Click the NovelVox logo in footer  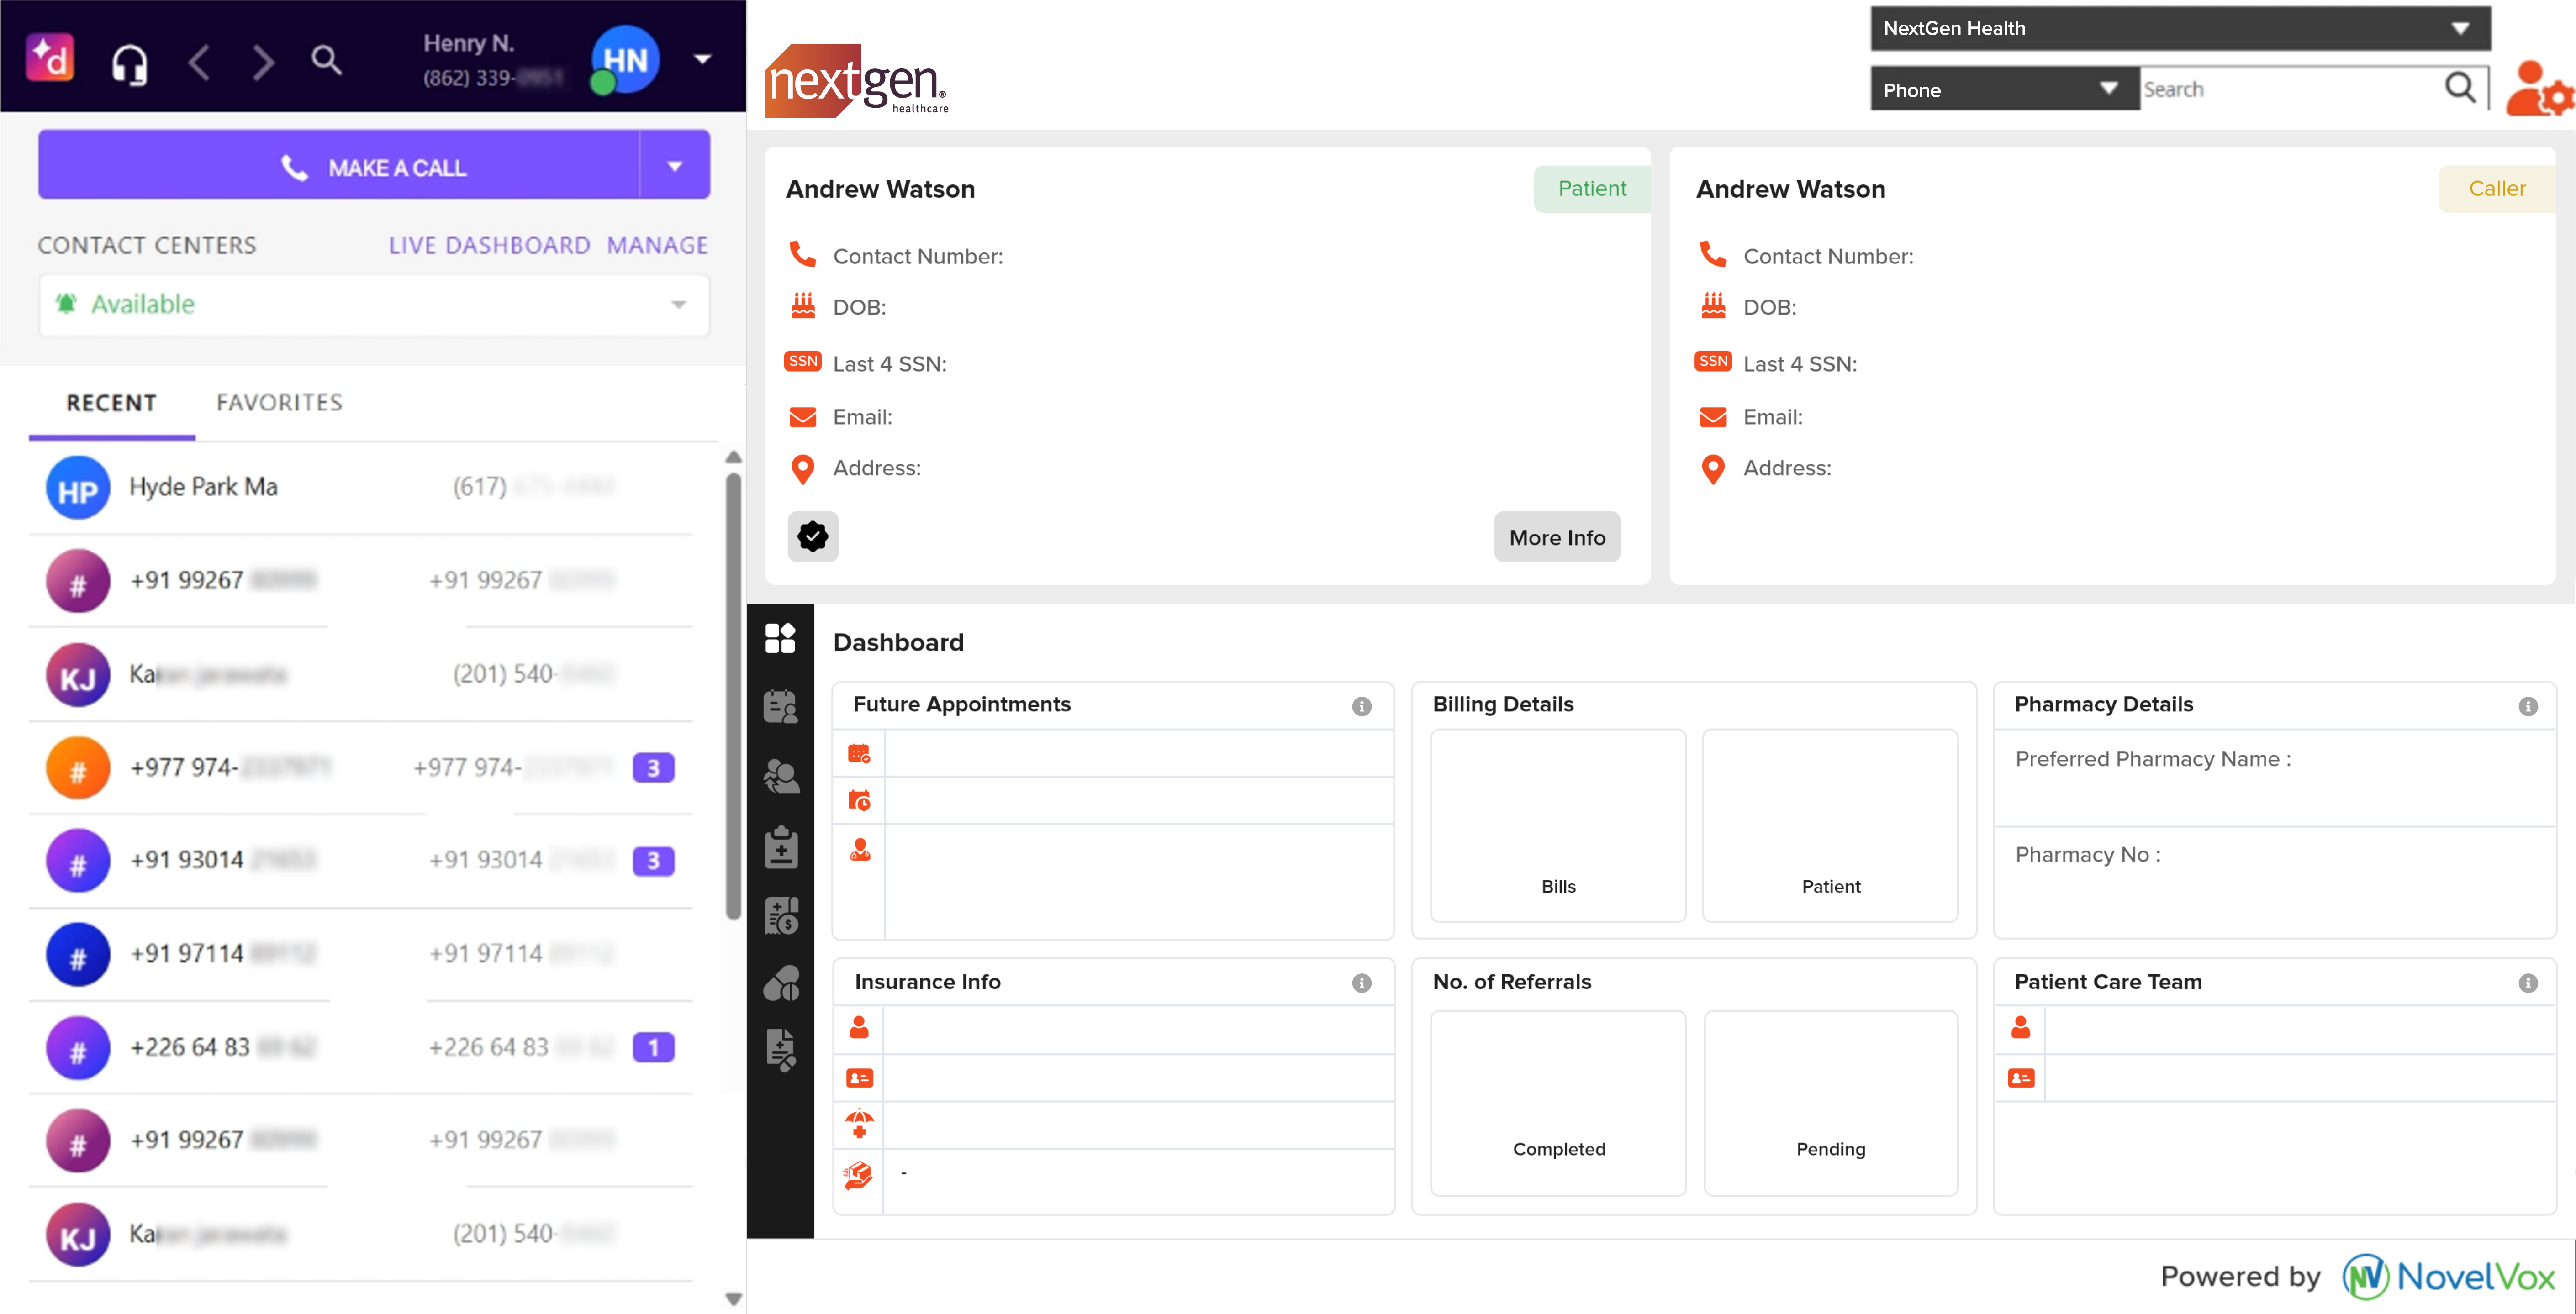[2448, 1277]
